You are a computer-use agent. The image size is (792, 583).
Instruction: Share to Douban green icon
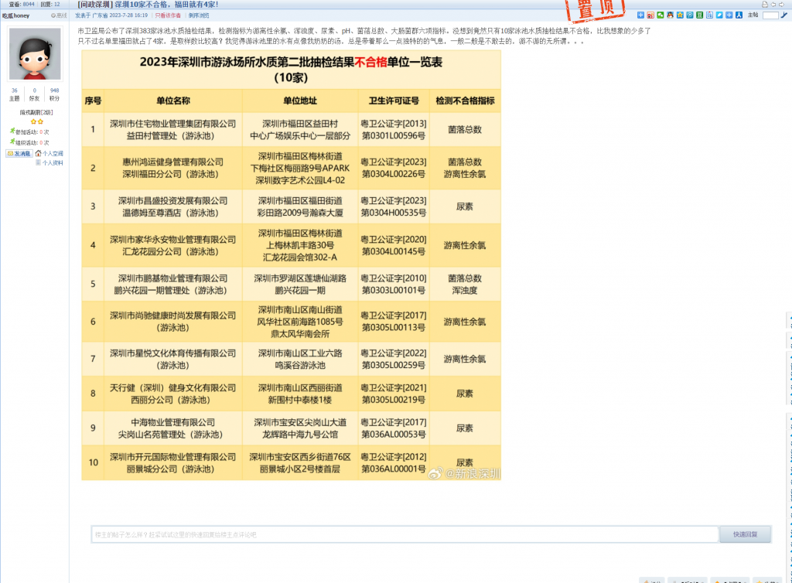699,15
